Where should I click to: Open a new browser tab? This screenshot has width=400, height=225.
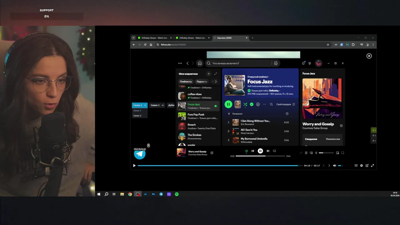(x=252, y=38)
